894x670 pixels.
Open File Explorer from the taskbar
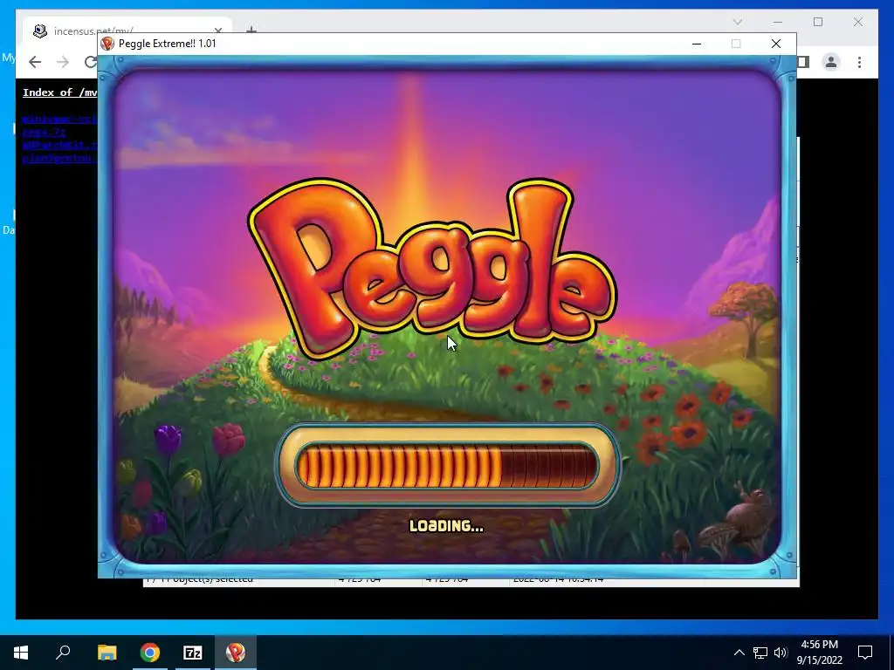click(107, 653)
